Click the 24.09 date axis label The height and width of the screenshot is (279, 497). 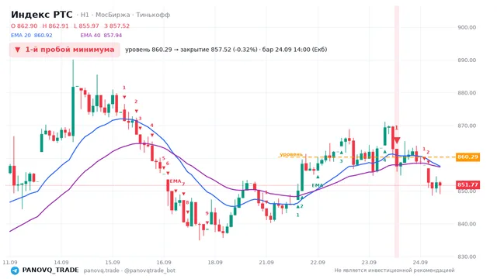click(x=420, y=263)
